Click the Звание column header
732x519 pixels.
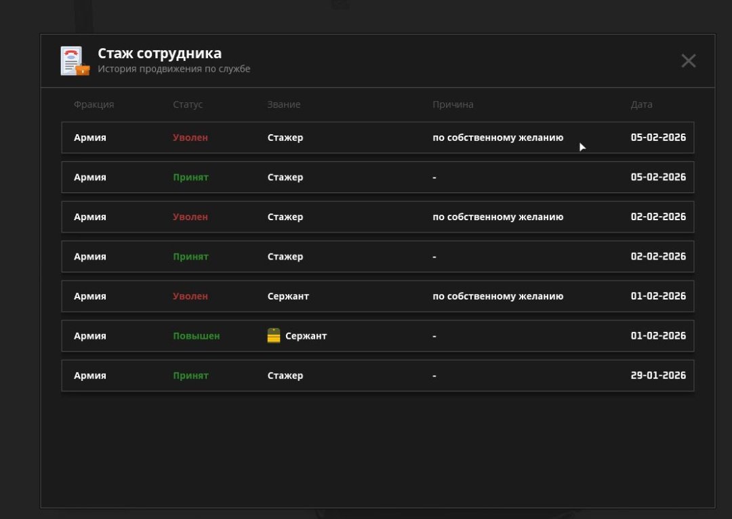tap(283, 104)
